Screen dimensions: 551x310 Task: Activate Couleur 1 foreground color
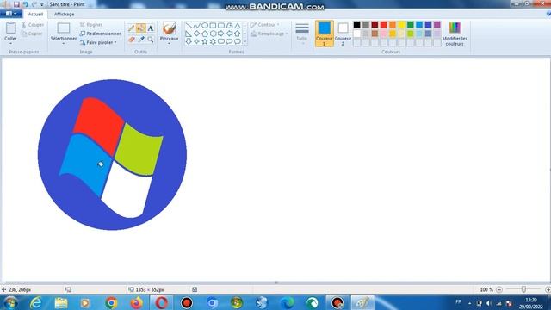coord(324,34)
